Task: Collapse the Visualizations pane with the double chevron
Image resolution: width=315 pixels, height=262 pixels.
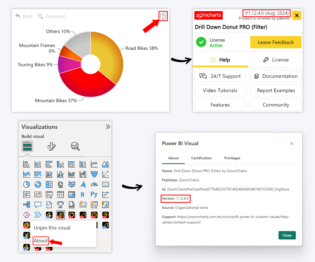Action: pyautogui.click(x=108, y=127)
